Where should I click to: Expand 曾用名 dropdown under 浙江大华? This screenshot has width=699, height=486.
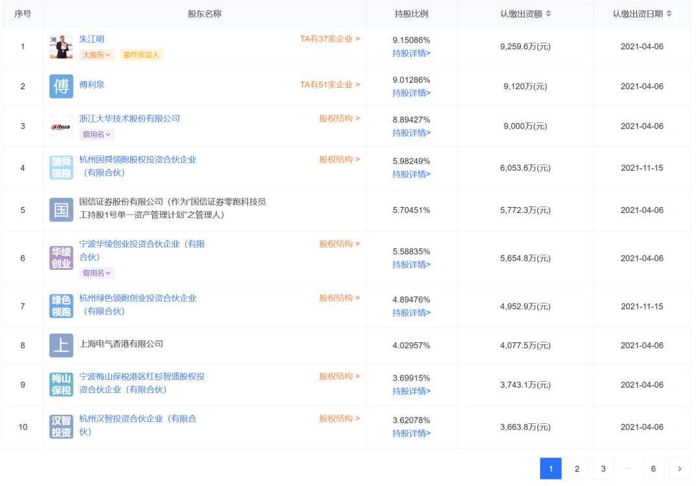click(x=96, y=135)
